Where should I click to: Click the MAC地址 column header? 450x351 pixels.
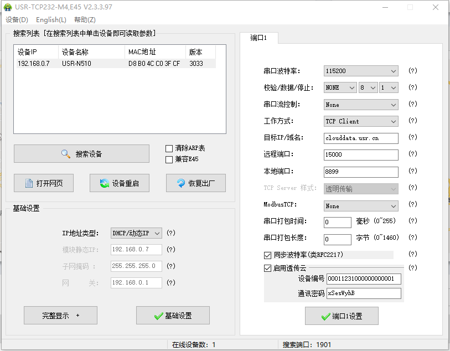[x=156, y=52]
